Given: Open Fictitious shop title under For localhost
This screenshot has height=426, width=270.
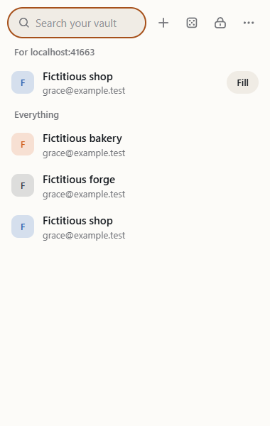Looking at the screenshot, I should (x=77, y=77).
